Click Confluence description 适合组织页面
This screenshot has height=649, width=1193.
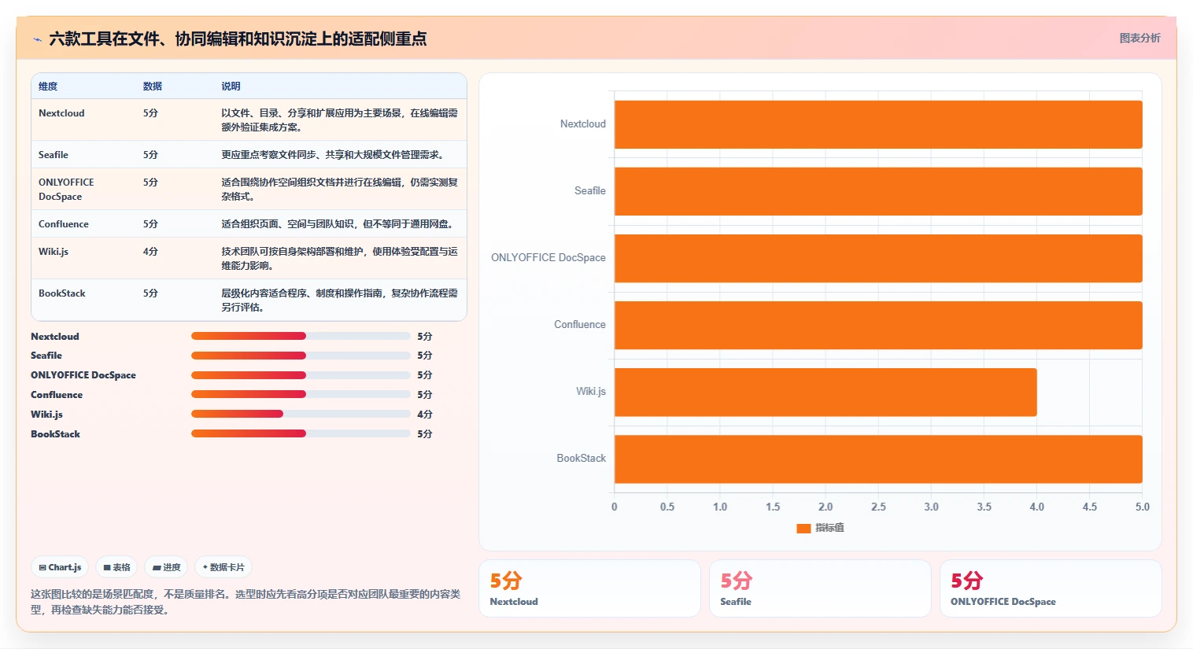click(x=339, y=224)
